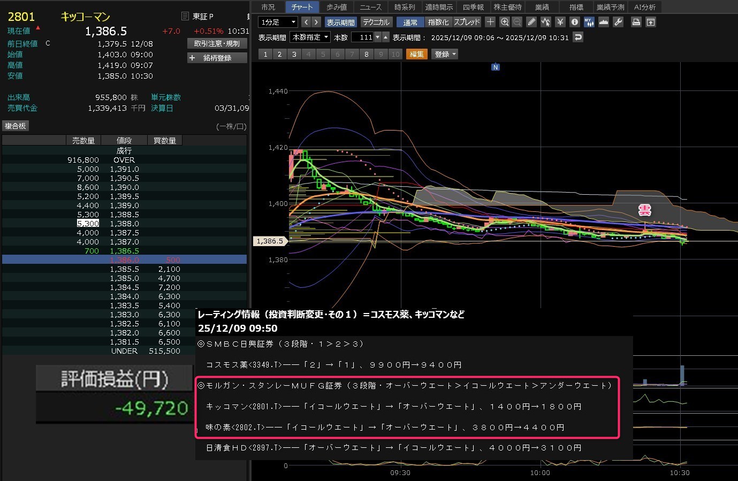The height and width of the screenshot is (481, 738).
Task: Click the 銘柄登録 button
Action: 217,58
